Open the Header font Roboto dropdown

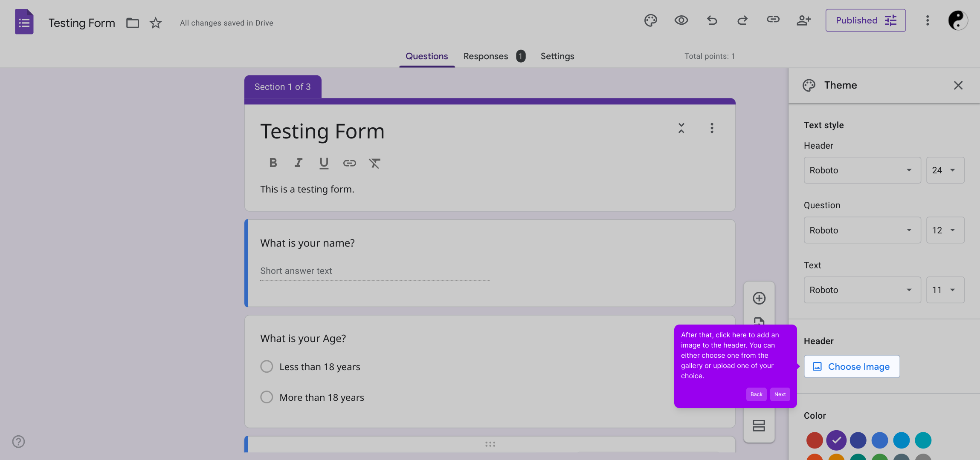tap(862, 170)
